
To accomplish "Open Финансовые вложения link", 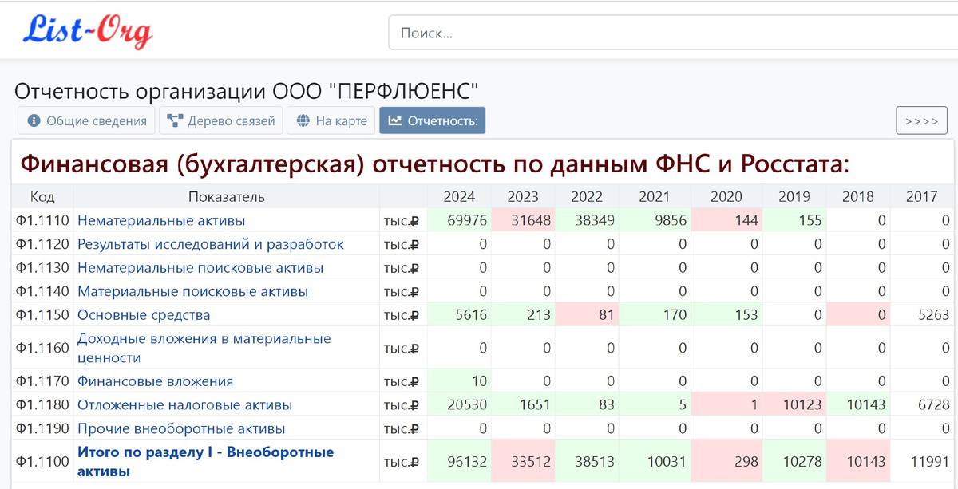I will point(155,381).
